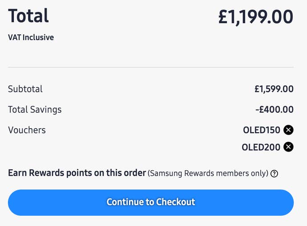
Task: Click the OLED150 voucher code text
Action: (262, 130)
